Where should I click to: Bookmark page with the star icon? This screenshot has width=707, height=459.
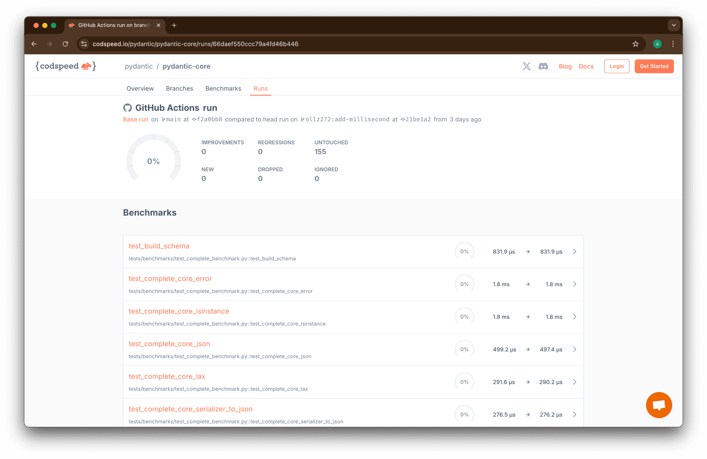(635, 44)
